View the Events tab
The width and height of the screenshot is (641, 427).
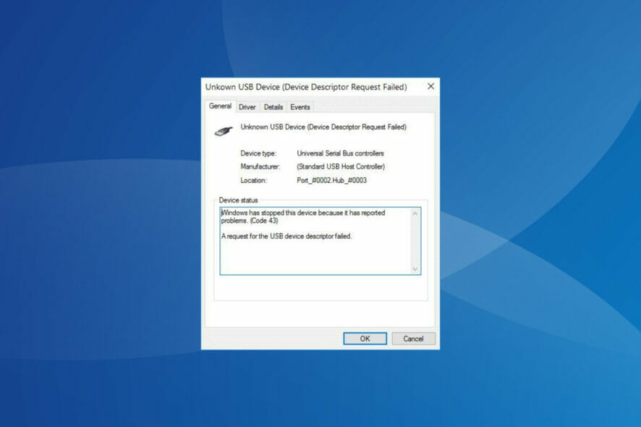click(300, 107)
